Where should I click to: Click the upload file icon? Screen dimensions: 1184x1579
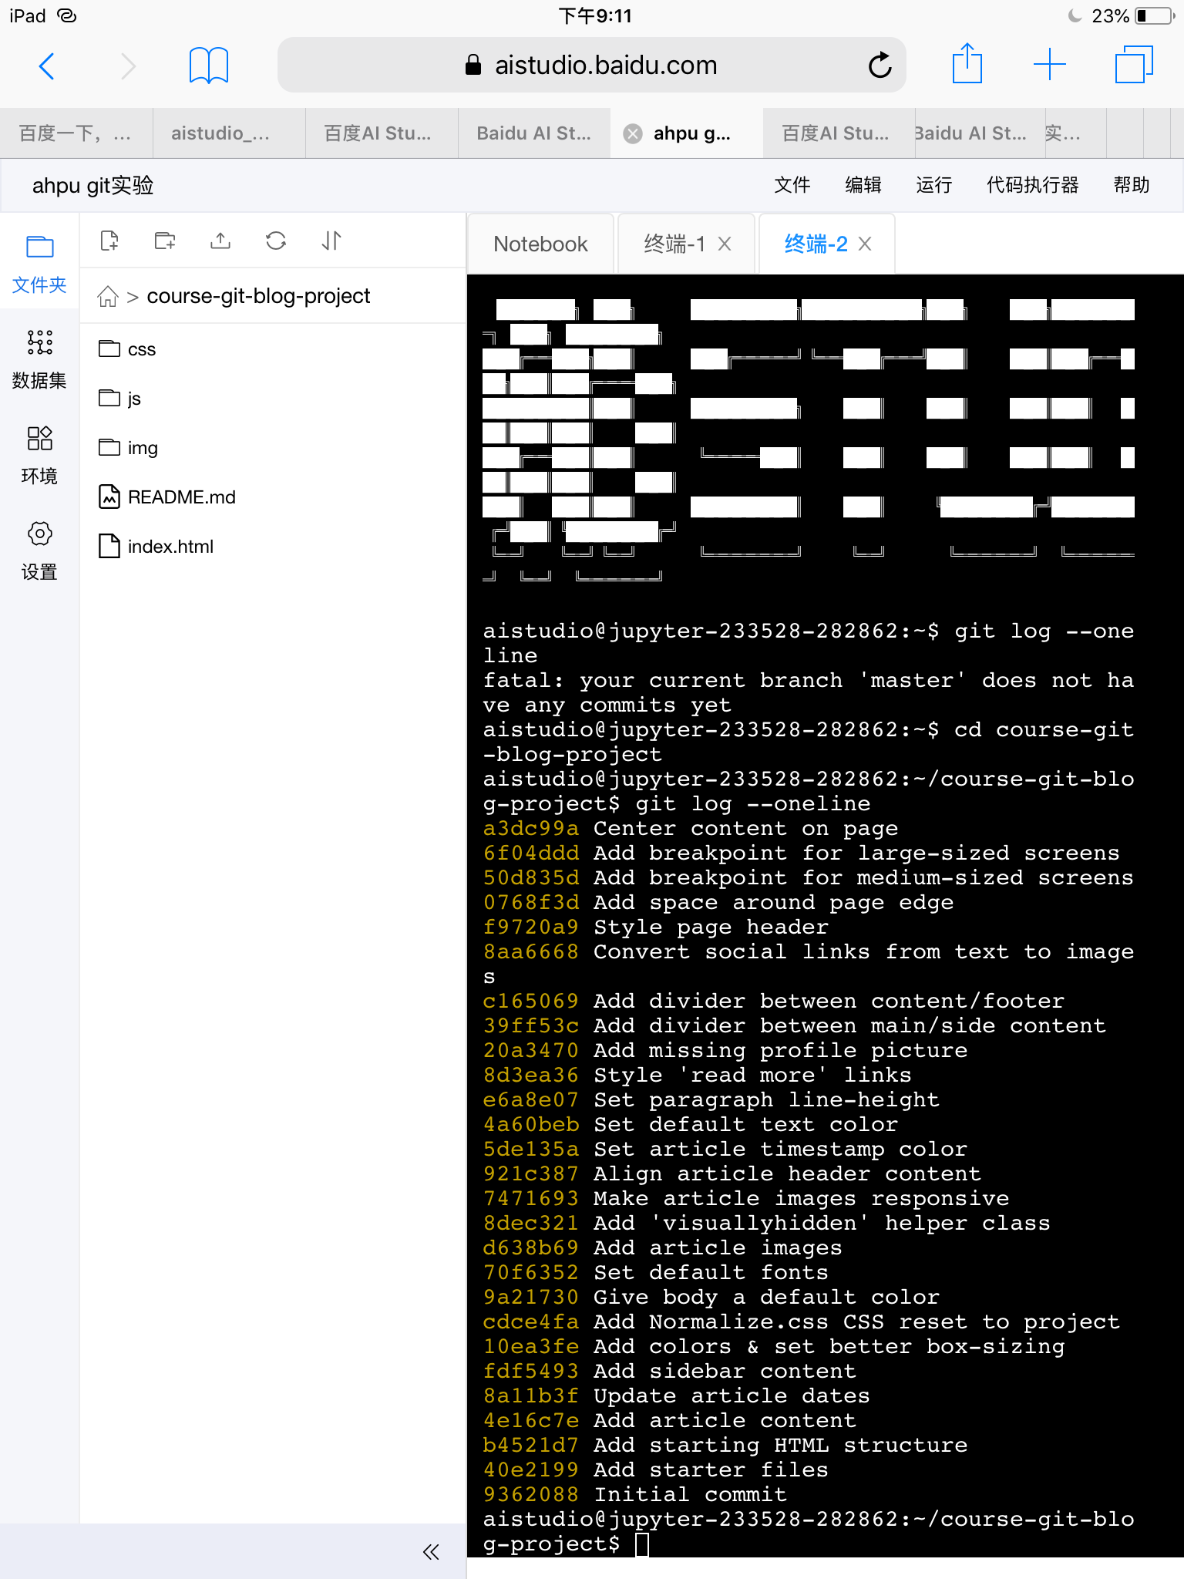coord(220,241)
